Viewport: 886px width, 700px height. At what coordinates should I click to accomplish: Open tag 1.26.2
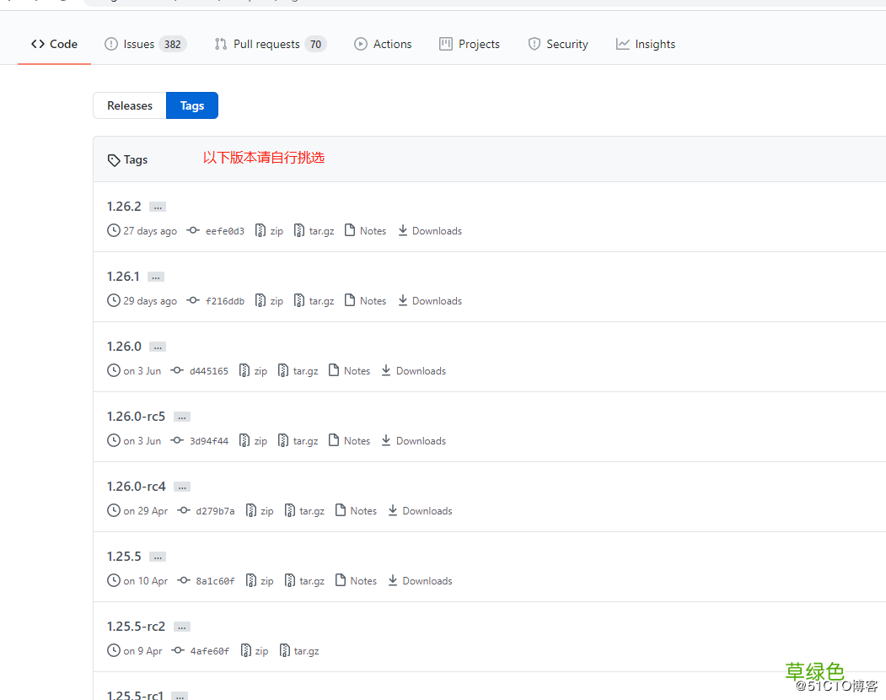tap(124, 207)
